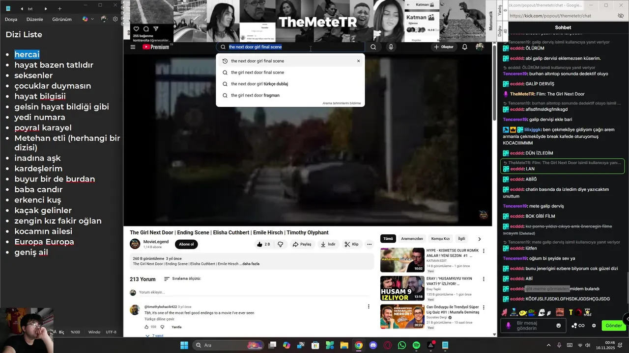
Task: Open HYPE Kısmetse Olur video thumbnail
Action: pyautogui.click(x=402, y=260)
